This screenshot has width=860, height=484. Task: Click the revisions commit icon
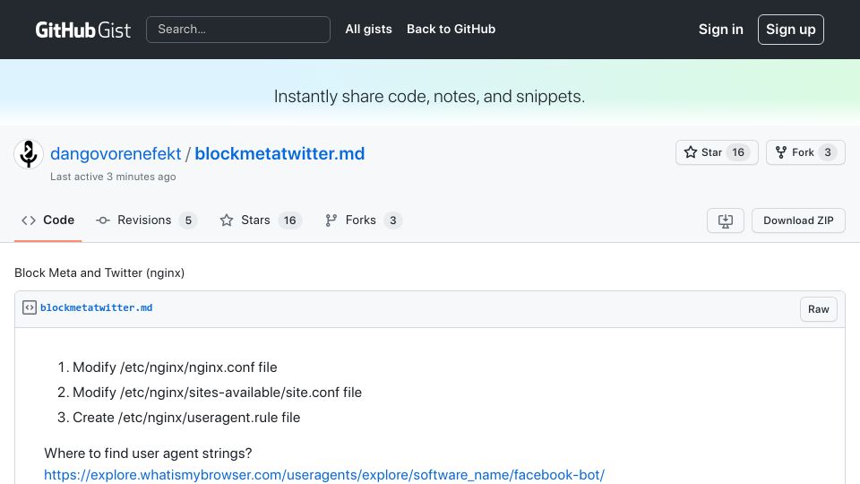[102, 220]
